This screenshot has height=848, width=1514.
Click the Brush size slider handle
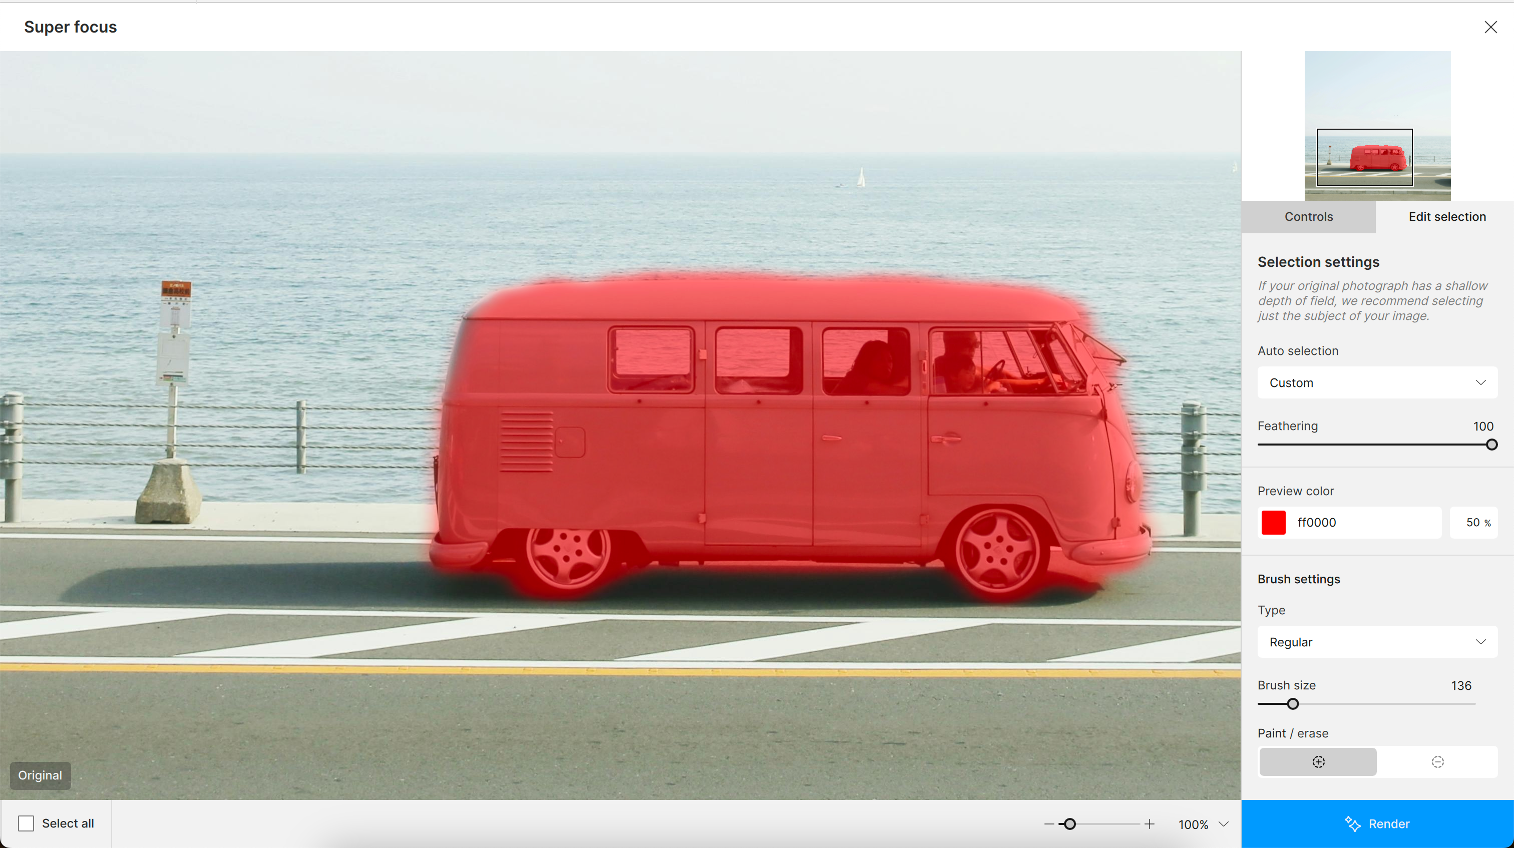pos(1292,703)
